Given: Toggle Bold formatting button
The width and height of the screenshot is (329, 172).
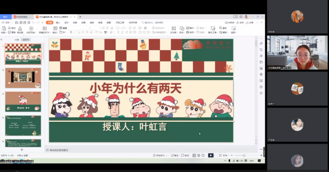Looking at the screenshot, I should [71, 32].
